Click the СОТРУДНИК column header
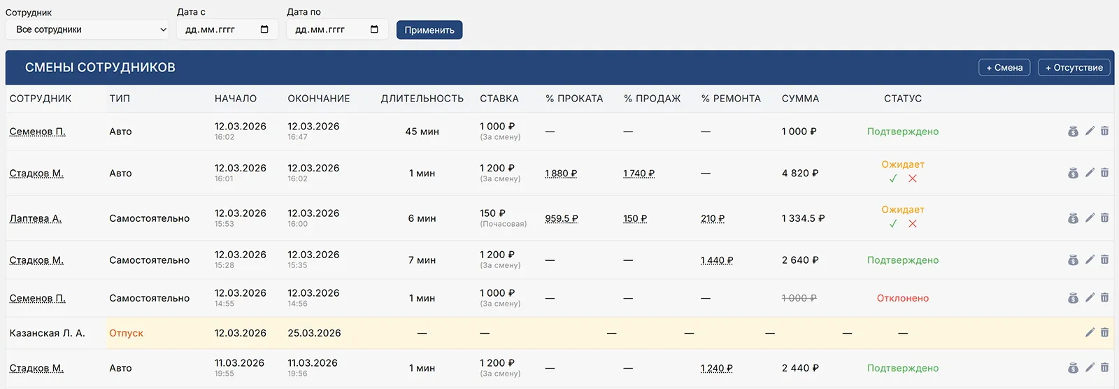This screenshot has width=1119, height=389. click(41, 99)
